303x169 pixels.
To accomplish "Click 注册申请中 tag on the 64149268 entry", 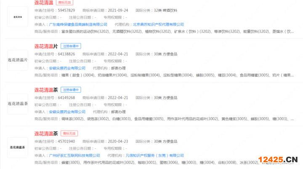I will (71, 90).
